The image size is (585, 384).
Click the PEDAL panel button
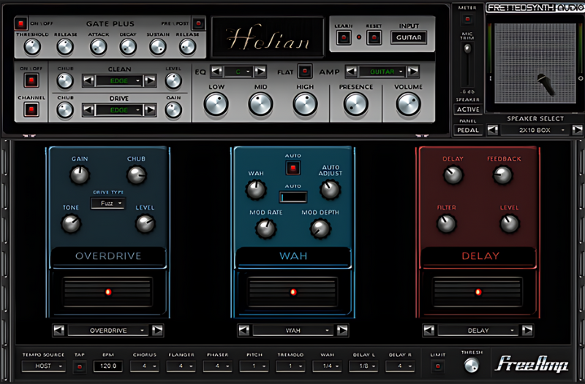pyautogui.click(x=468, y=131)
